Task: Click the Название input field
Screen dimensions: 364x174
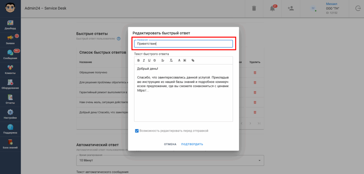Action: [x=183, y=44]
